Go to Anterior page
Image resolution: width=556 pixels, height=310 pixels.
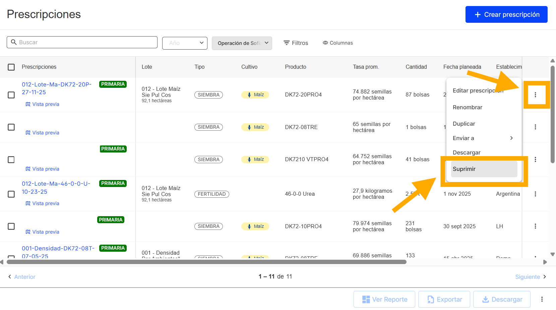pyautogui.click(x=22, y=277)
